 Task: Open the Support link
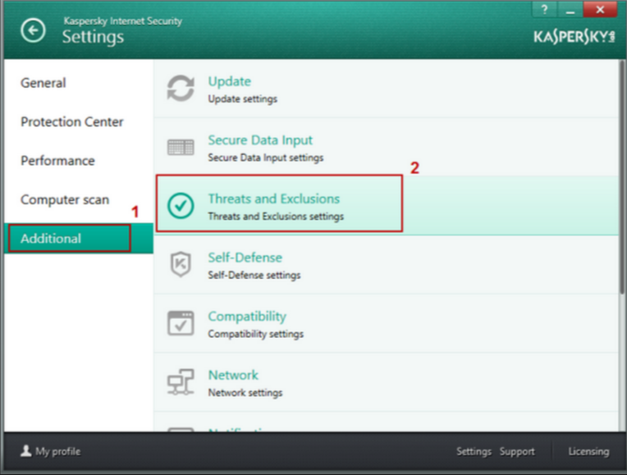(x=517, y=451)
